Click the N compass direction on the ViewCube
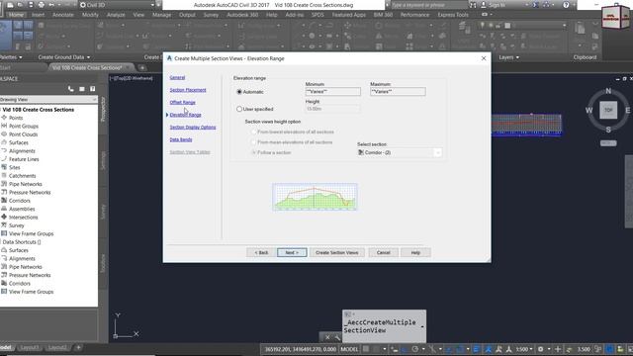Viewport: 633px width, 356px height. [608, 91]
